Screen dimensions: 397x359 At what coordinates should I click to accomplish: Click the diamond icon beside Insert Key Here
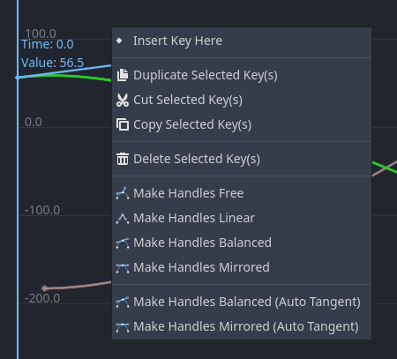pos(119,41)
